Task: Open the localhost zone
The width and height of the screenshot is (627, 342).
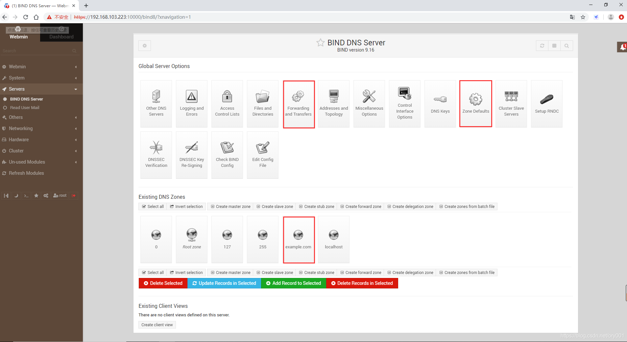Action: pos(334,239)
